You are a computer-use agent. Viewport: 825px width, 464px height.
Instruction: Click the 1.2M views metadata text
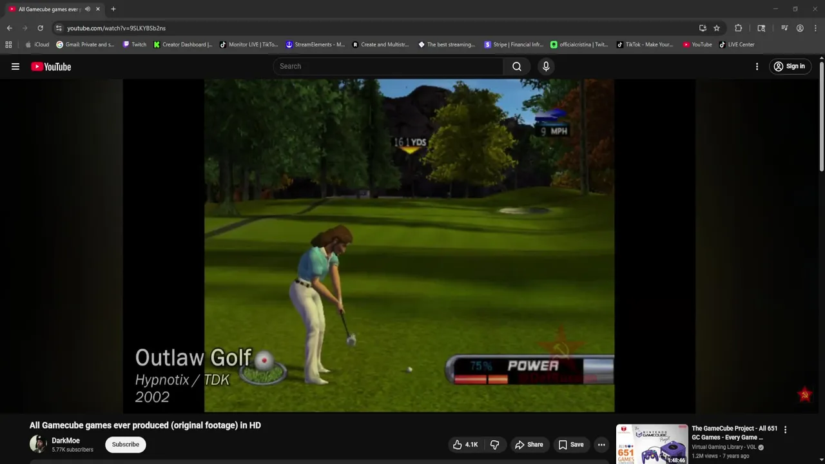pos(705,456)
